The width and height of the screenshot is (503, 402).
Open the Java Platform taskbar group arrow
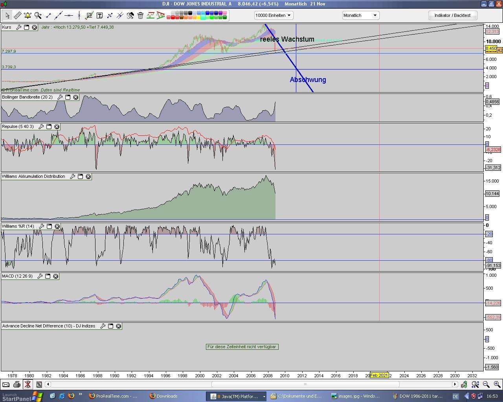point(264,397)
